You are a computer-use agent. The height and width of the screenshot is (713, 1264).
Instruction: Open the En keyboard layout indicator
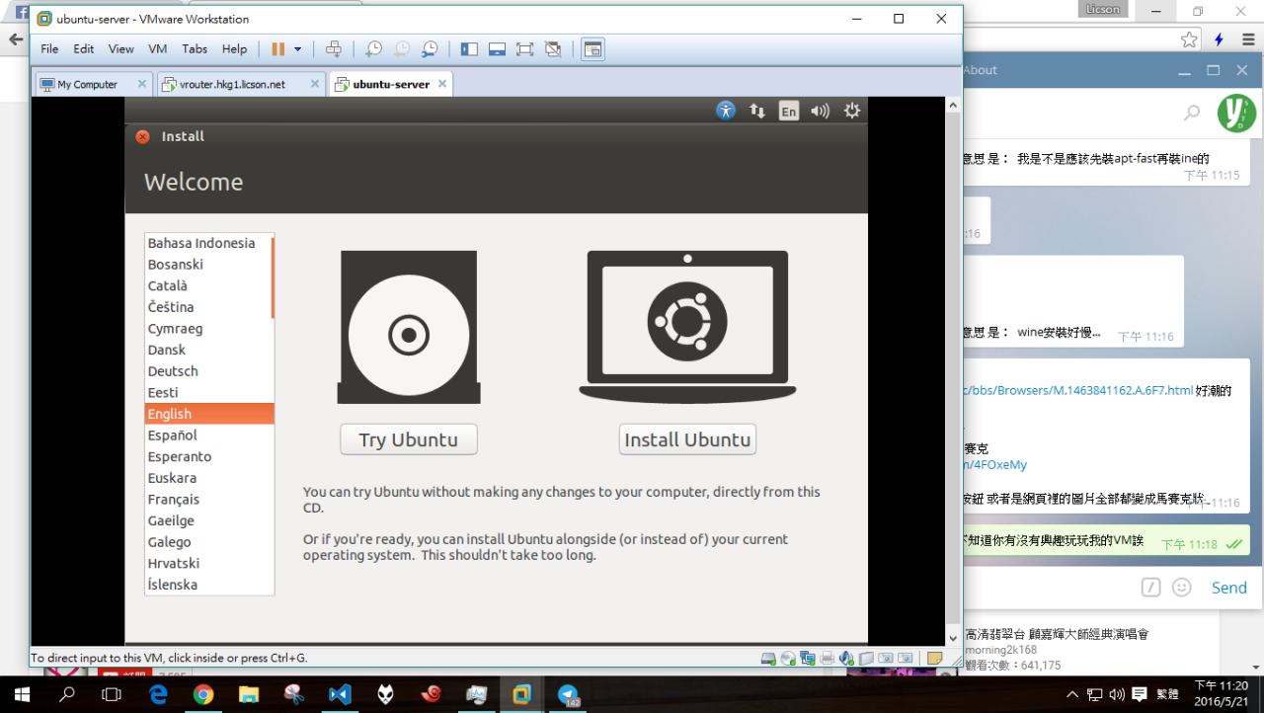click(788, 112)
